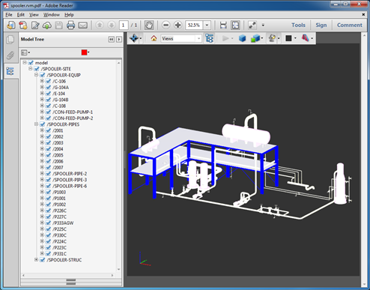The width and height of the screenshot is (370, 290).
Task: Uncheck the /SPOOLER-PIPE-2 checkbox
Action: coord(48,174)
